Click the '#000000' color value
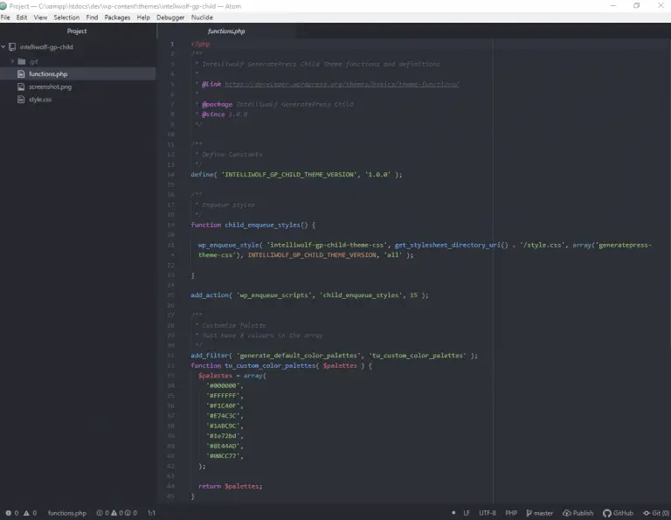This screenshot has width=671, height=520. 223,385
